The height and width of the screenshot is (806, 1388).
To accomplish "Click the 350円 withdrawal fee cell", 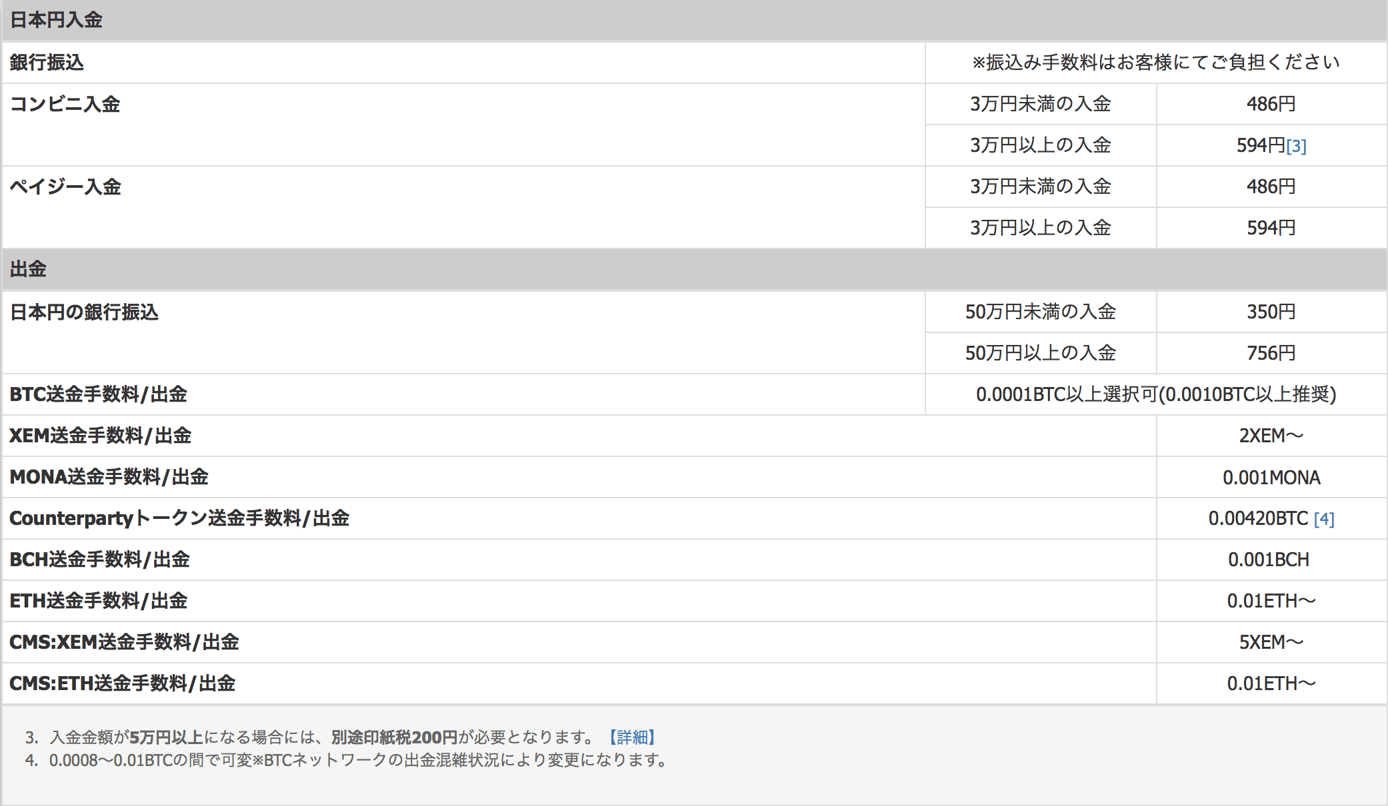I will (1271, 312).
